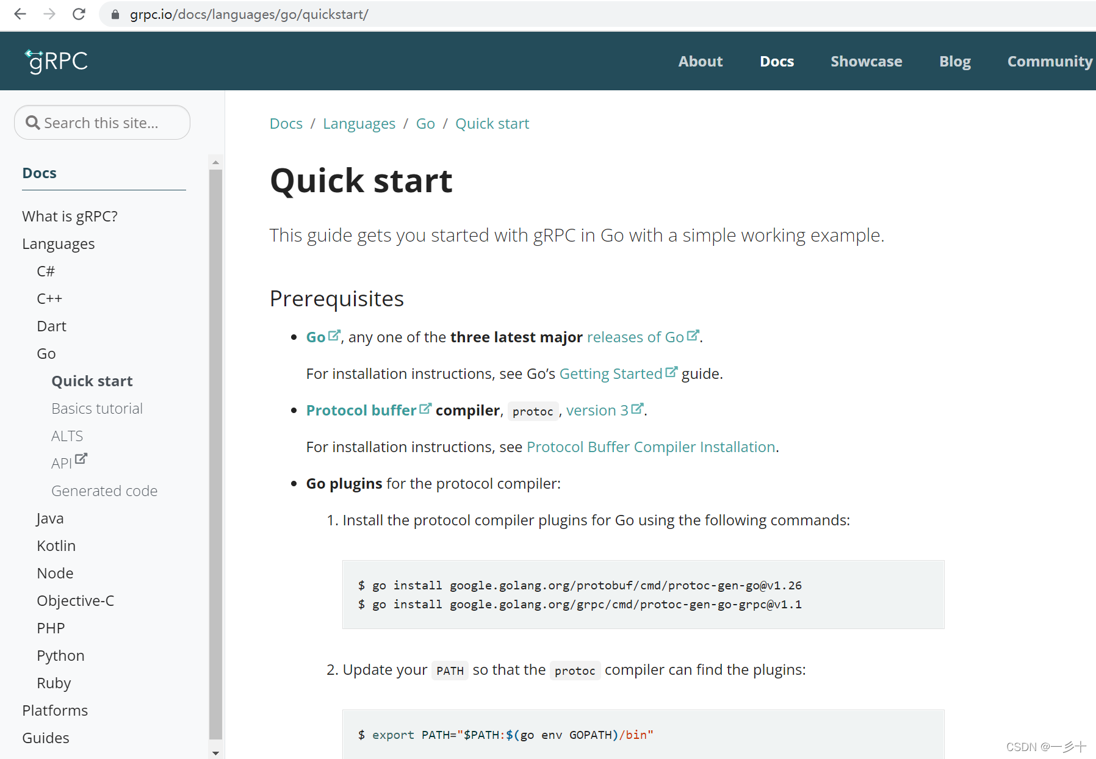Switch to the Blog section

click(x=954, y=61)
